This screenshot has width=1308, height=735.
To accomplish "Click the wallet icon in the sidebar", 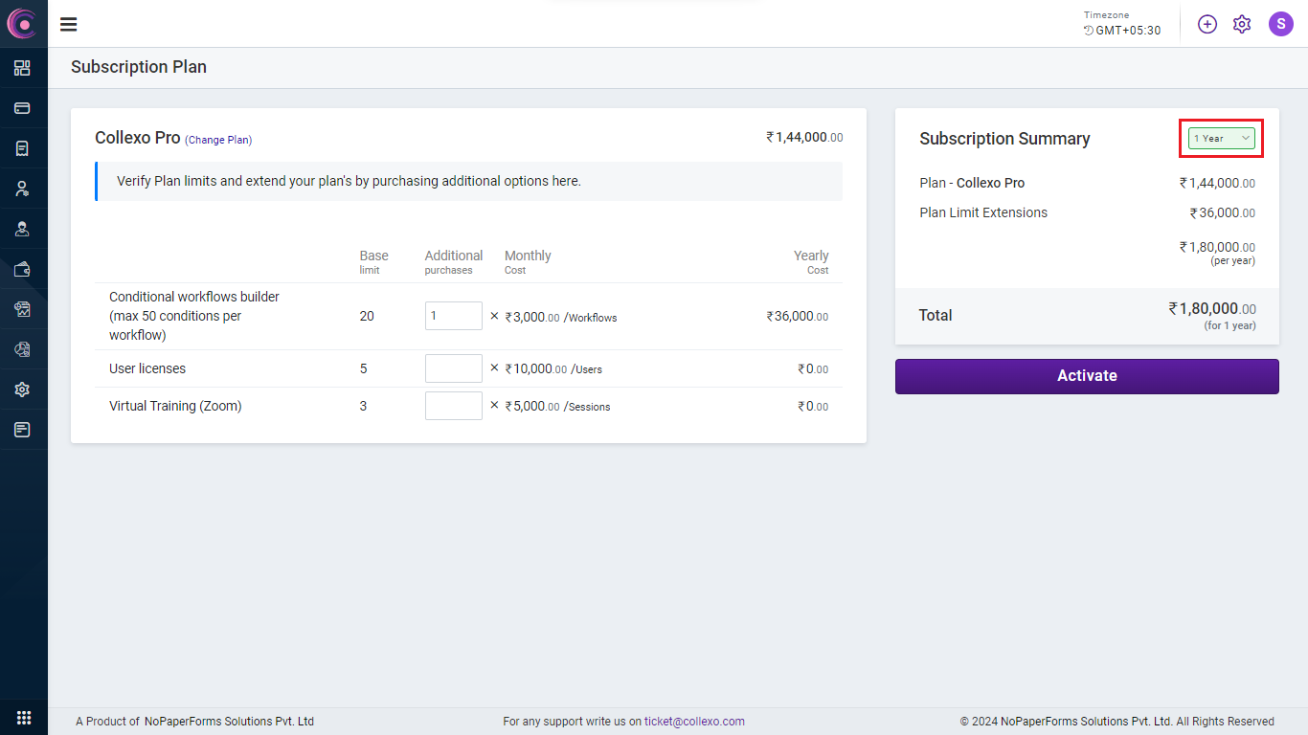I will click(x=22, y=269).
